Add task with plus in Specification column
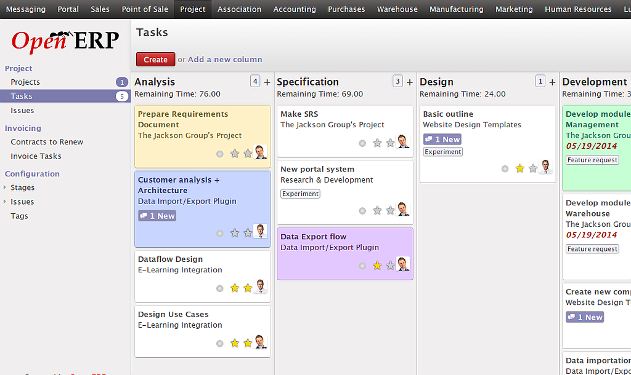The width and height of the screenshot is (631, 375). [x=410, y=82]
